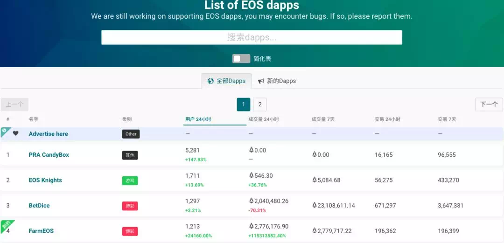Click the EOS symbol beside 2,776,176.90

251,226
